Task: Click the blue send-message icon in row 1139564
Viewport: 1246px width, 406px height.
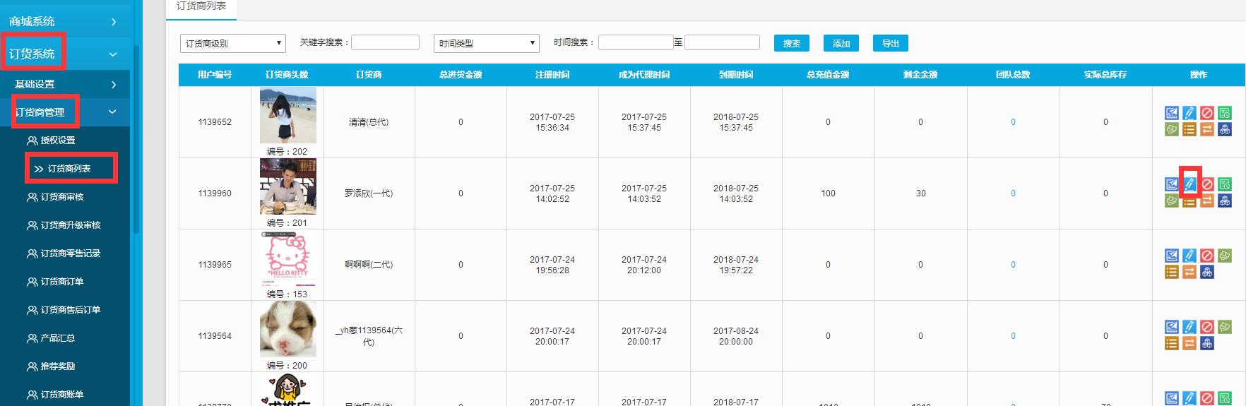Action: point(1172,327)
